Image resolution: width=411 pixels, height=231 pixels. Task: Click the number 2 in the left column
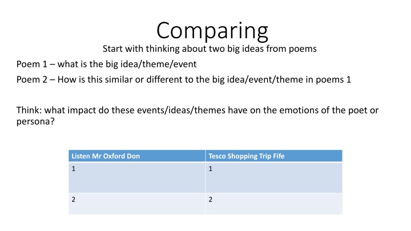coord(74,200)
